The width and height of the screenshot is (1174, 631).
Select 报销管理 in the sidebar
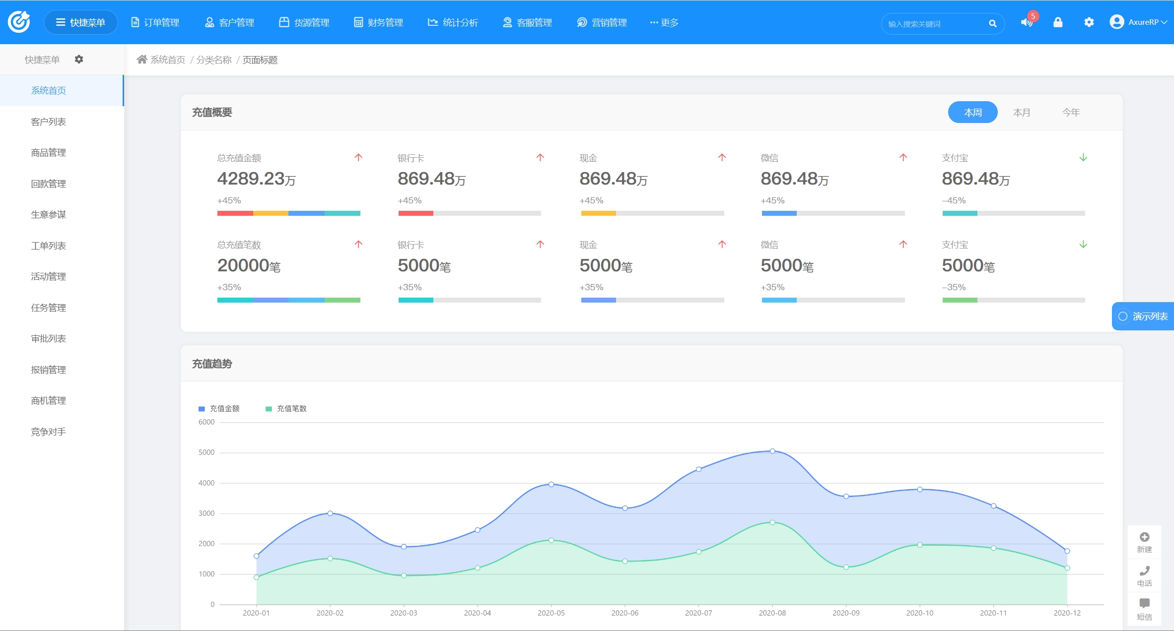[62, 370]
